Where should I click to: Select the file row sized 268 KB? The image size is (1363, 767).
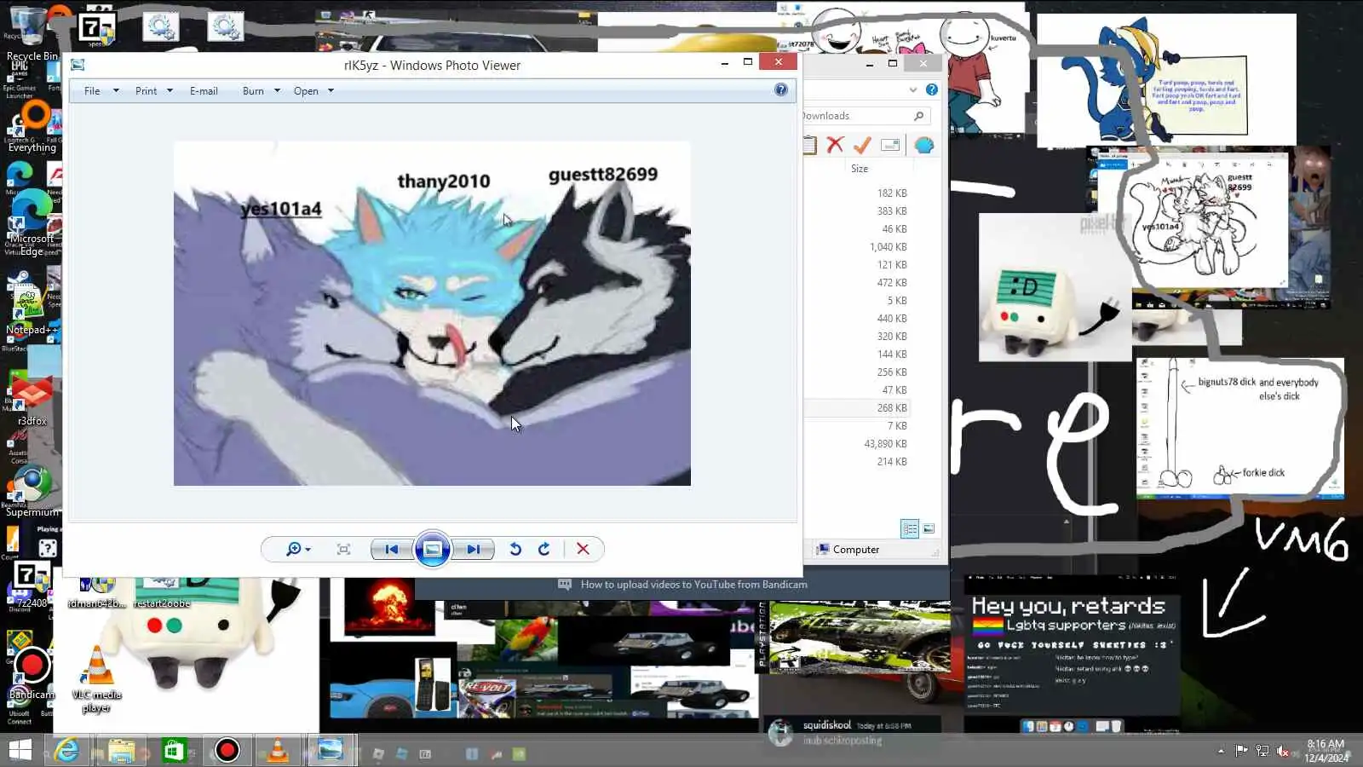[x=856, y=408]
